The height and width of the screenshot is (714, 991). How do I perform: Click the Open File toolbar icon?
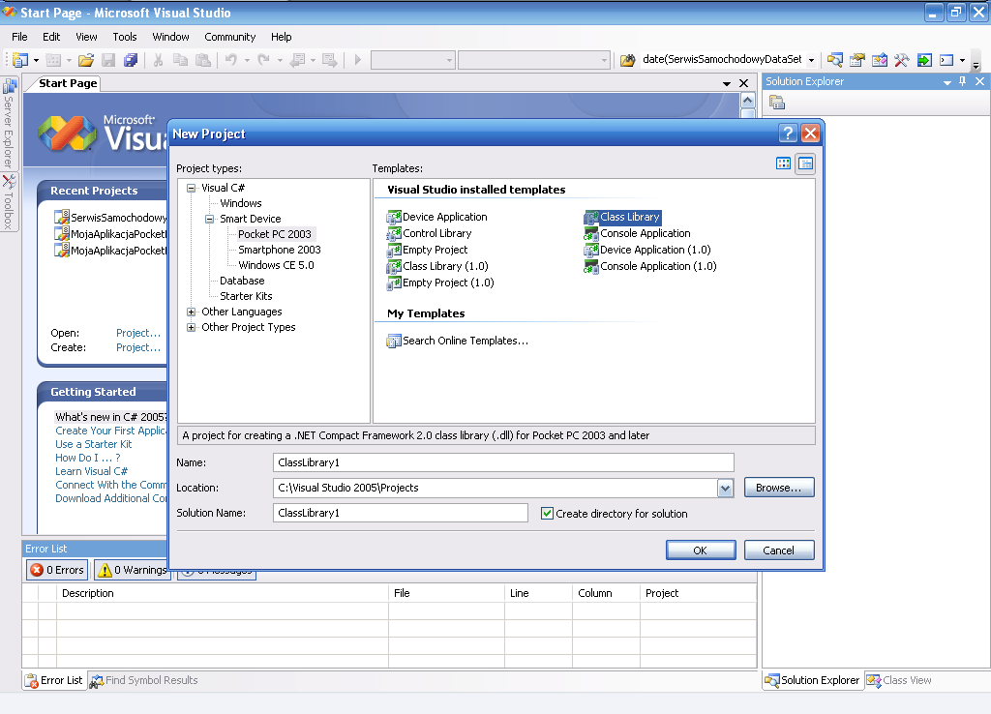[86, 60]
